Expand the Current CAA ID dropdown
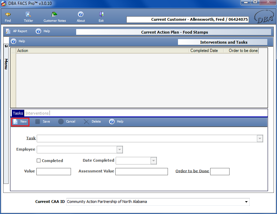 pyautogui.click(x=246, y=202)
